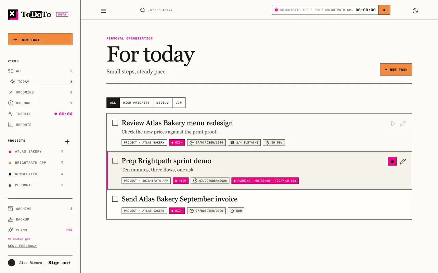Add a new project with plus icon
Image resolution: width=438 pixels, height=273 pixels.
(x=67, y=141)
